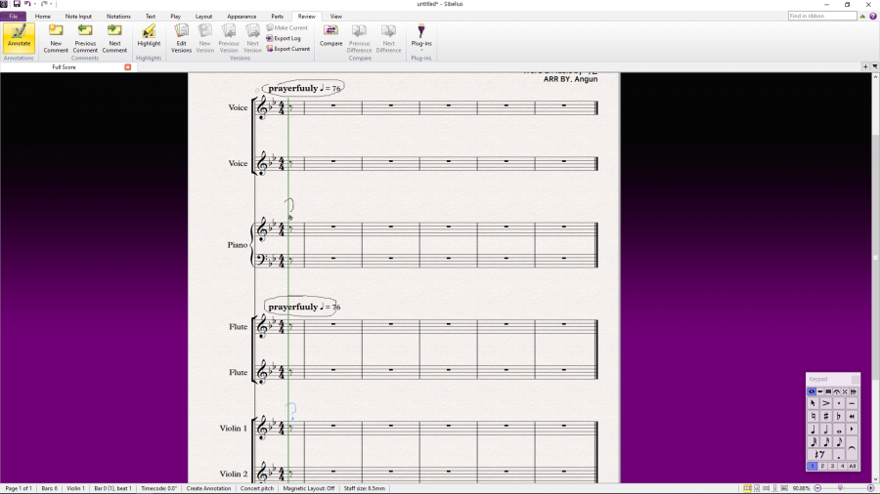880x494 pixels.
Task: Switch to the Home ribbon tab
Action: (43, 17)
